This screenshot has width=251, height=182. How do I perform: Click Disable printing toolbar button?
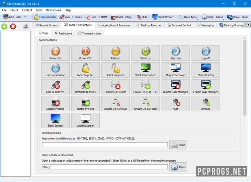(121, 17)
